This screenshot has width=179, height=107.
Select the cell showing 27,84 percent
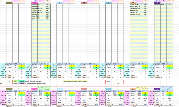(x=41, y=91)
